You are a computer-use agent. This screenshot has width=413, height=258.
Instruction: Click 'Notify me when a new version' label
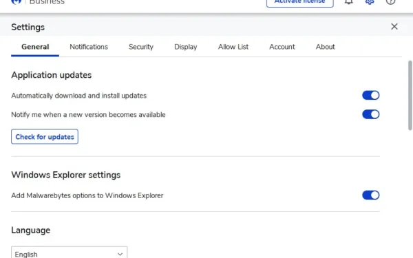(x=88, y=115)
